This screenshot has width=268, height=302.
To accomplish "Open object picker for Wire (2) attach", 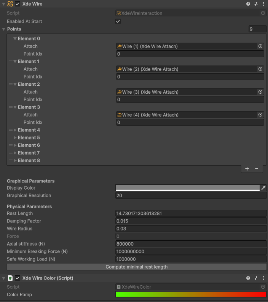I will [260, 69].
